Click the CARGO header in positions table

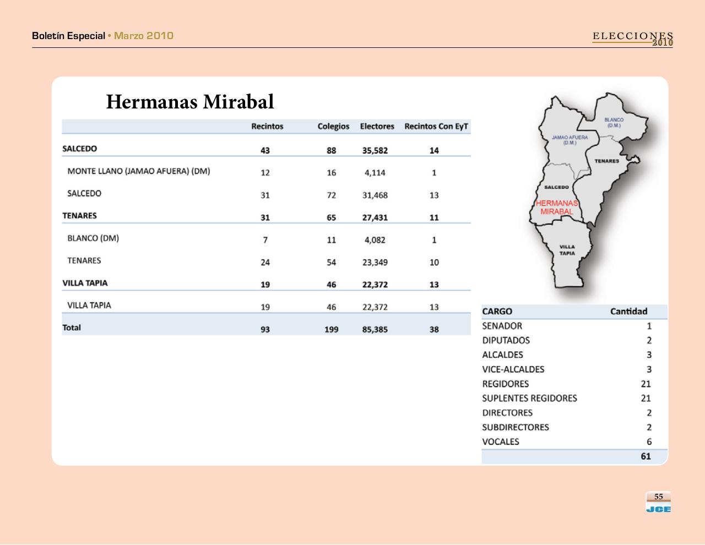click(497, 312)
